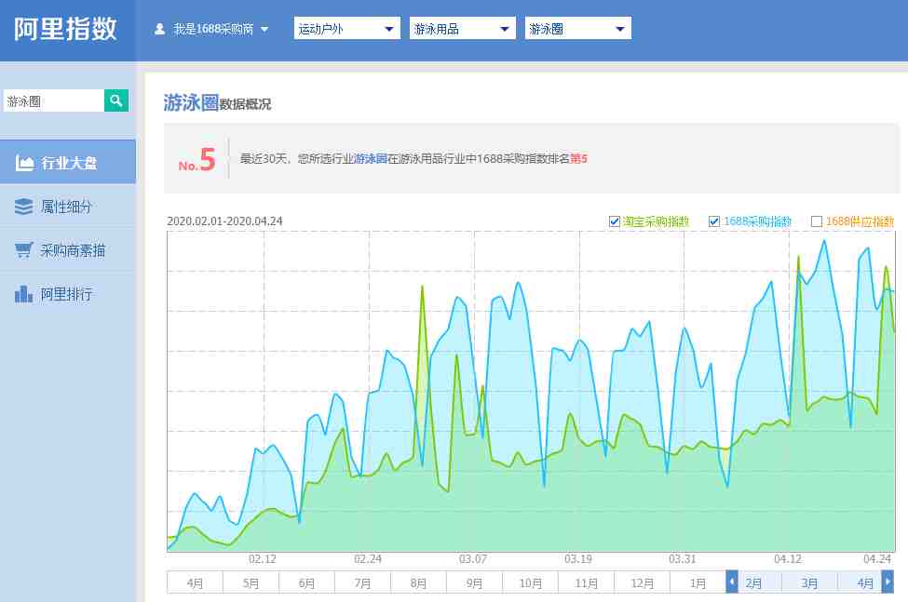This screenshot has width=908, height=602.
Task: Select 8月 on the timeline
Action: [x=419, y=582]
